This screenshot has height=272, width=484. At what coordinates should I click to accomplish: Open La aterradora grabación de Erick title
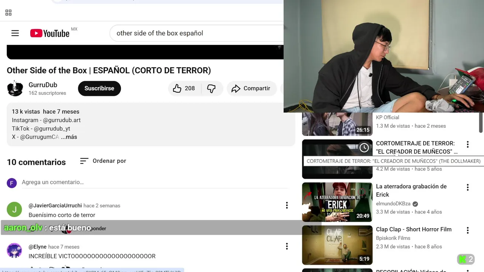click(x=411, y=190)
